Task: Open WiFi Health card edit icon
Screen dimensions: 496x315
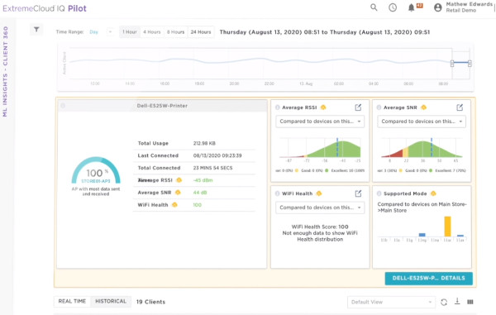Action: 358,193
